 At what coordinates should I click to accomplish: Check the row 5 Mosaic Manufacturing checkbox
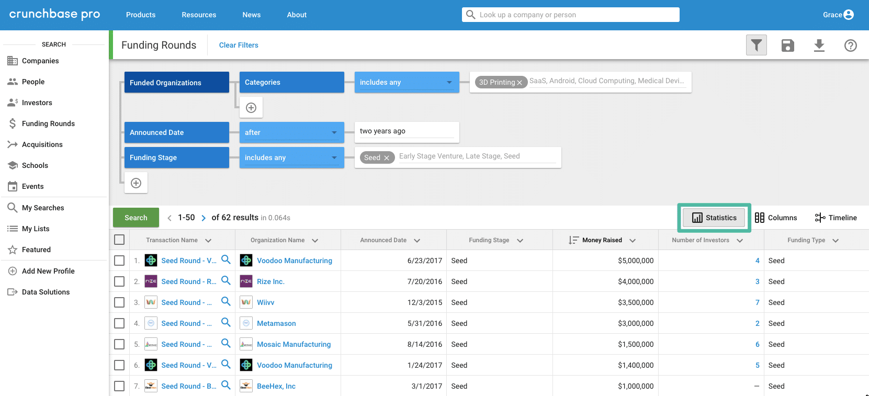coord(119,344)
